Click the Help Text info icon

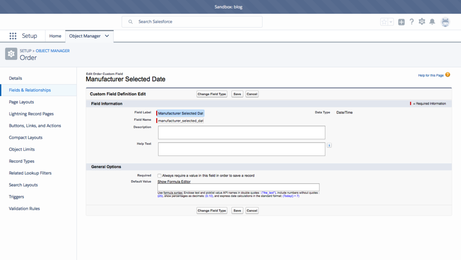[329, 145]
